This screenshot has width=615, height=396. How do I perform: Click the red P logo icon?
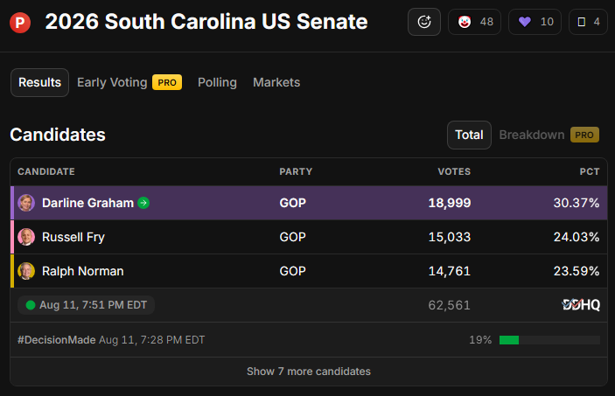point(20,23)
